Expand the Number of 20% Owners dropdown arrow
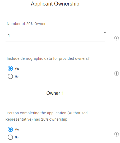Image resolution: width=120 pixels, height=143 pixels. tap(105, 32)
